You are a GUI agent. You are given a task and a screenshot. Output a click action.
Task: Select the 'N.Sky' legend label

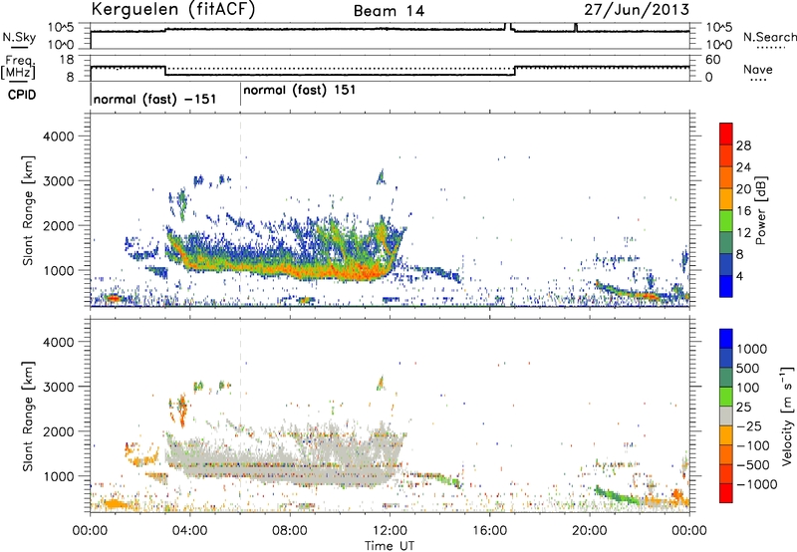pos(19,37)
